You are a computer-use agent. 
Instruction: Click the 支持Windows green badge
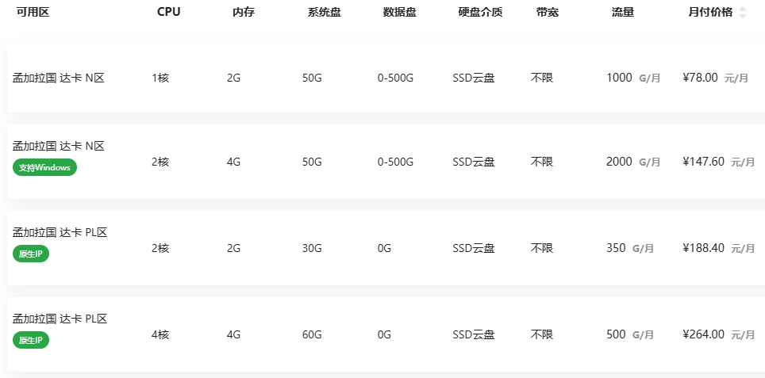pos(44,168)
